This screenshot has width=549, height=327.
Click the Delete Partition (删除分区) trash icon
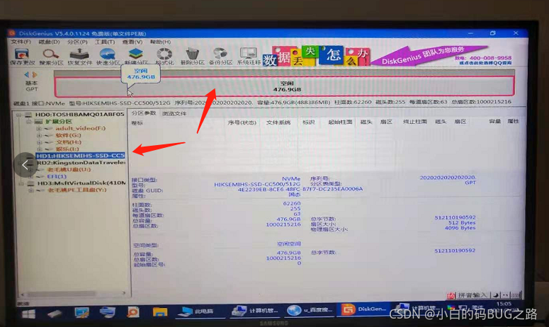192,57
